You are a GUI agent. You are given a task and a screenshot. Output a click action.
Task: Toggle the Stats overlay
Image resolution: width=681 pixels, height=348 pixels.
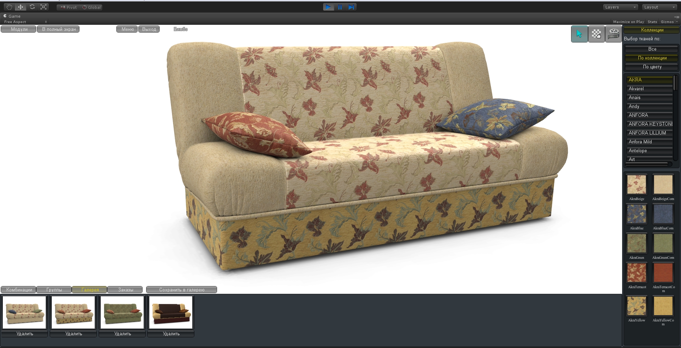click(652, 22)
